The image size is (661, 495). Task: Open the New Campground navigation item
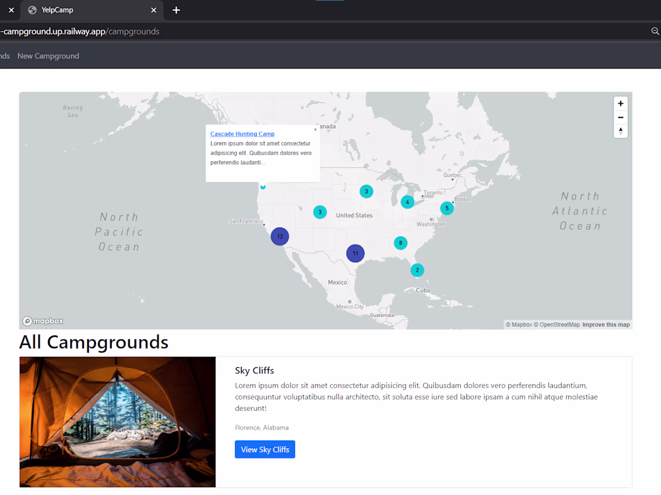[x=48, y=56]
